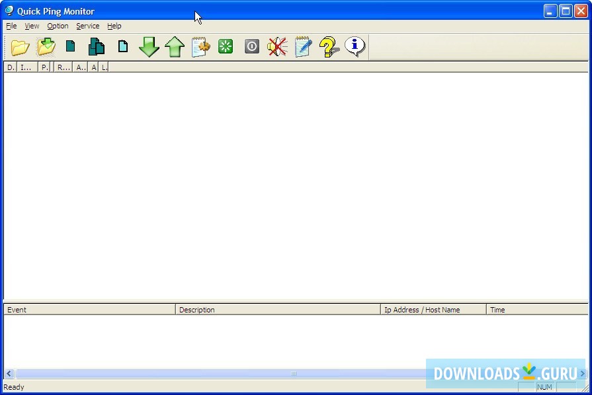The width and height of the screenshot is (592, 395).
Task: Click the 'R...' column header
Action: point(63,67)
